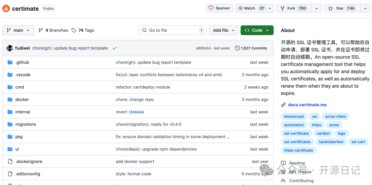Click the green commit status checkmark
This screenshot has width=372, height=185.
click(x=114, y=48)
